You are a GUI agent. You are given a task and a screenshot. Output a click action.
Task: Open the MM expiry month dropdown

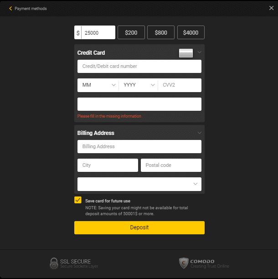click(98, 85)
